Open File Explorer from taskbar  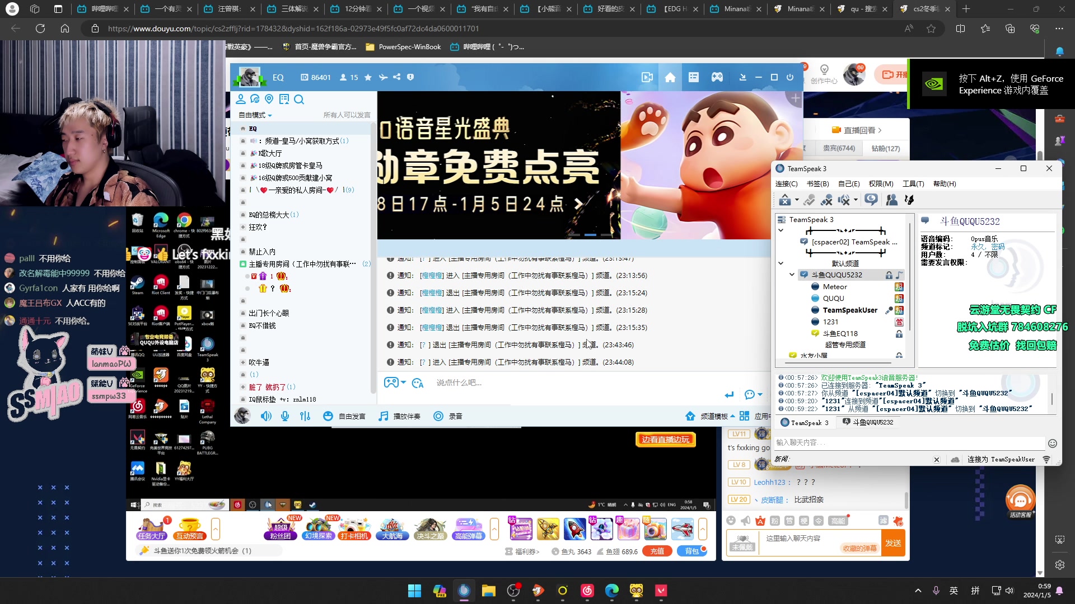click(489, 591)
